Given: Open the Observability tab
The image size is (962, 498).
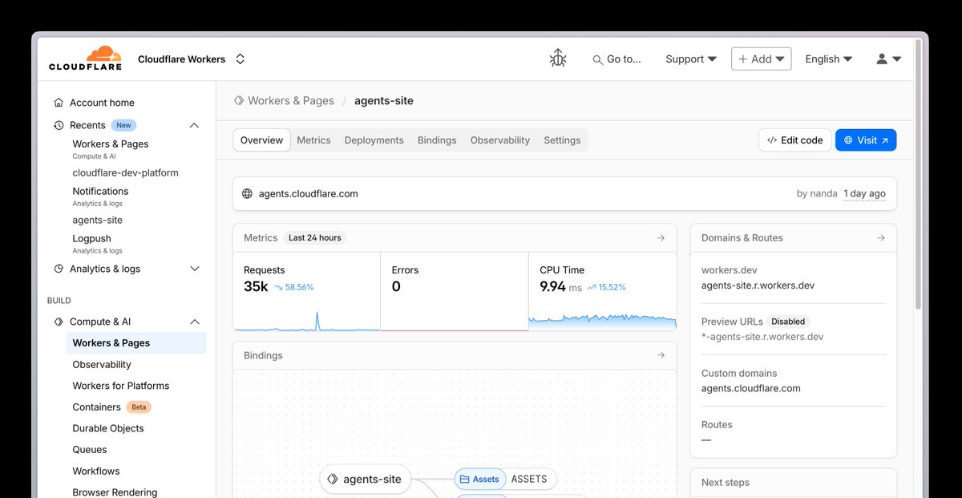Looking at the screenshot, I should point(500,140).
